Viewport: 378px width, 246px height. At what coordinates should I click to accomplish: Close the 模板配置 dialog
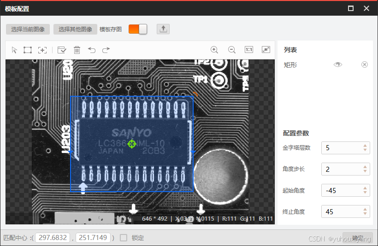coord(366,8)
